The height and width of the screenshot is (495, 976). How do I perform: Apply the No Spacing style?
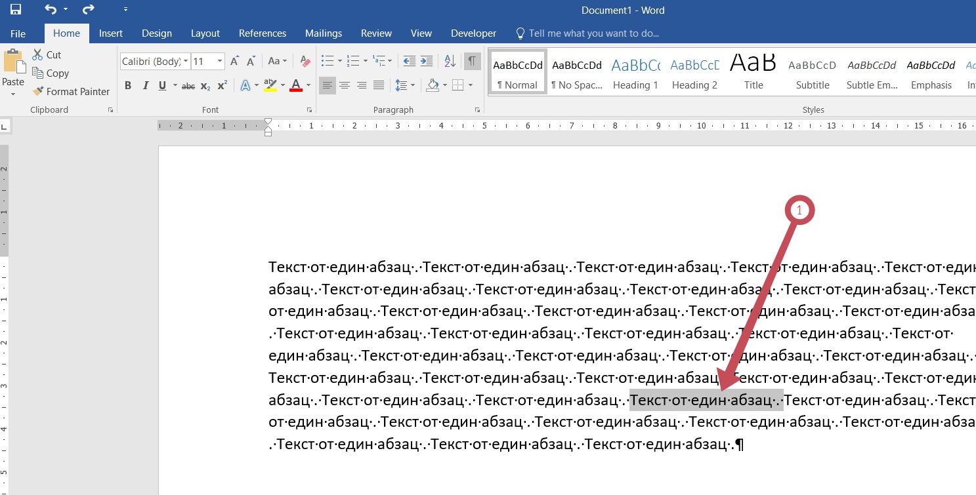coord(577,72)
